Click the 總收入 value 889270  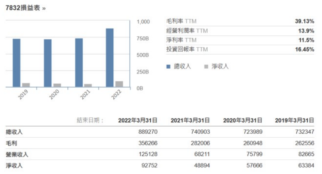pyautogui.click(x=148, y=132)
